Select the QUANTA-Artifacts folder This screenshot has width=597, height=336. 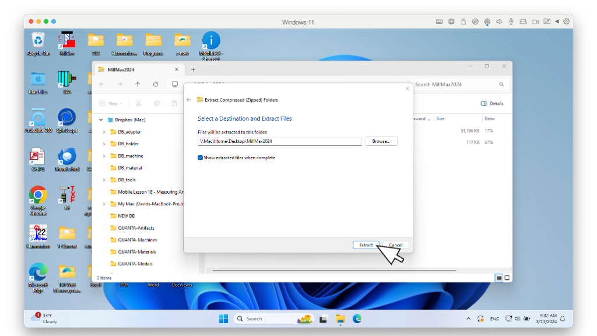pyautogui.click(x=132, y=228)
